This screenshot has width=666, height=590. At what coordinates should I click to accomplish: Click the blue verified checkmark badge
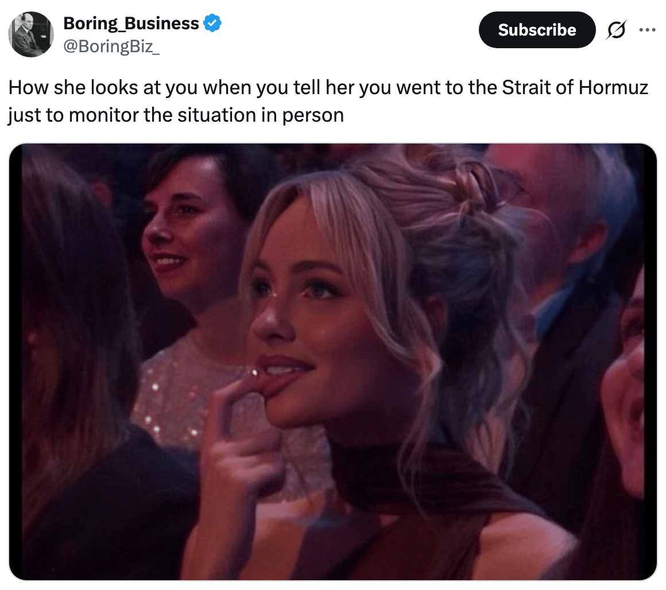point(212,23)
